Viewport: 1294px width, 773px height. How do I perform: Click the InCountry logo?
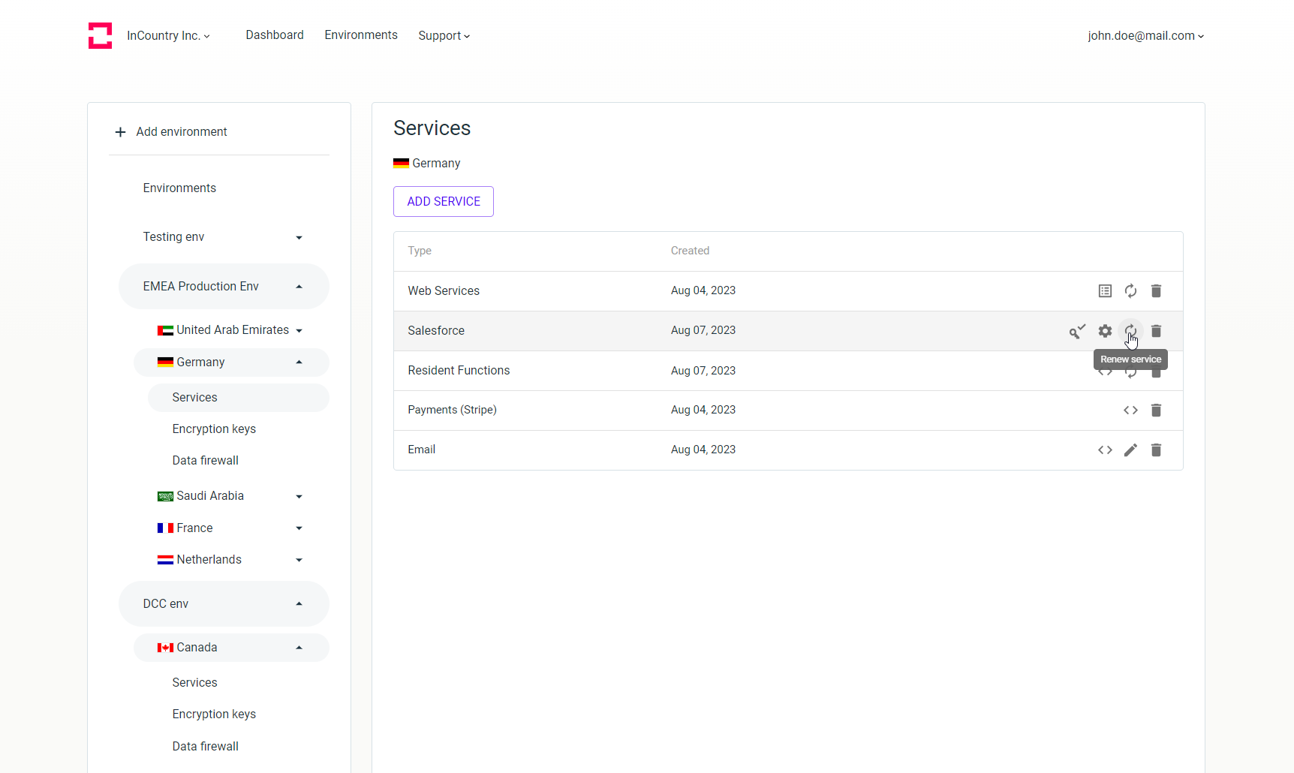coord(100,35)
